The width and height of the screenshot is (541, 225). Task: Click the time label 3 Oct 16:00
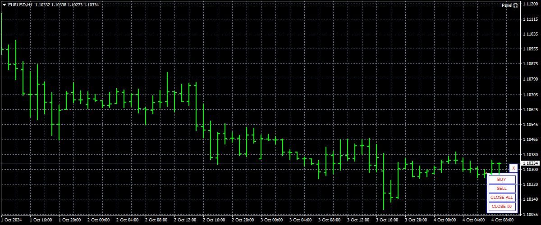tap(387, 220)
